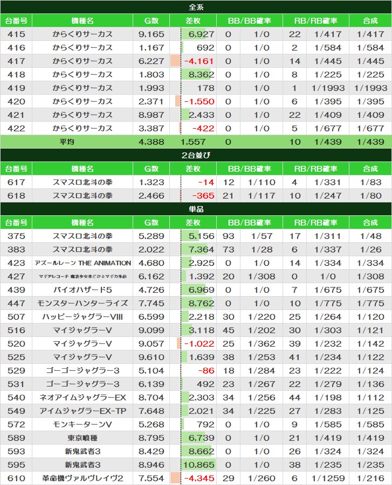Click the 1/57 BB probability

click(262, 236)
